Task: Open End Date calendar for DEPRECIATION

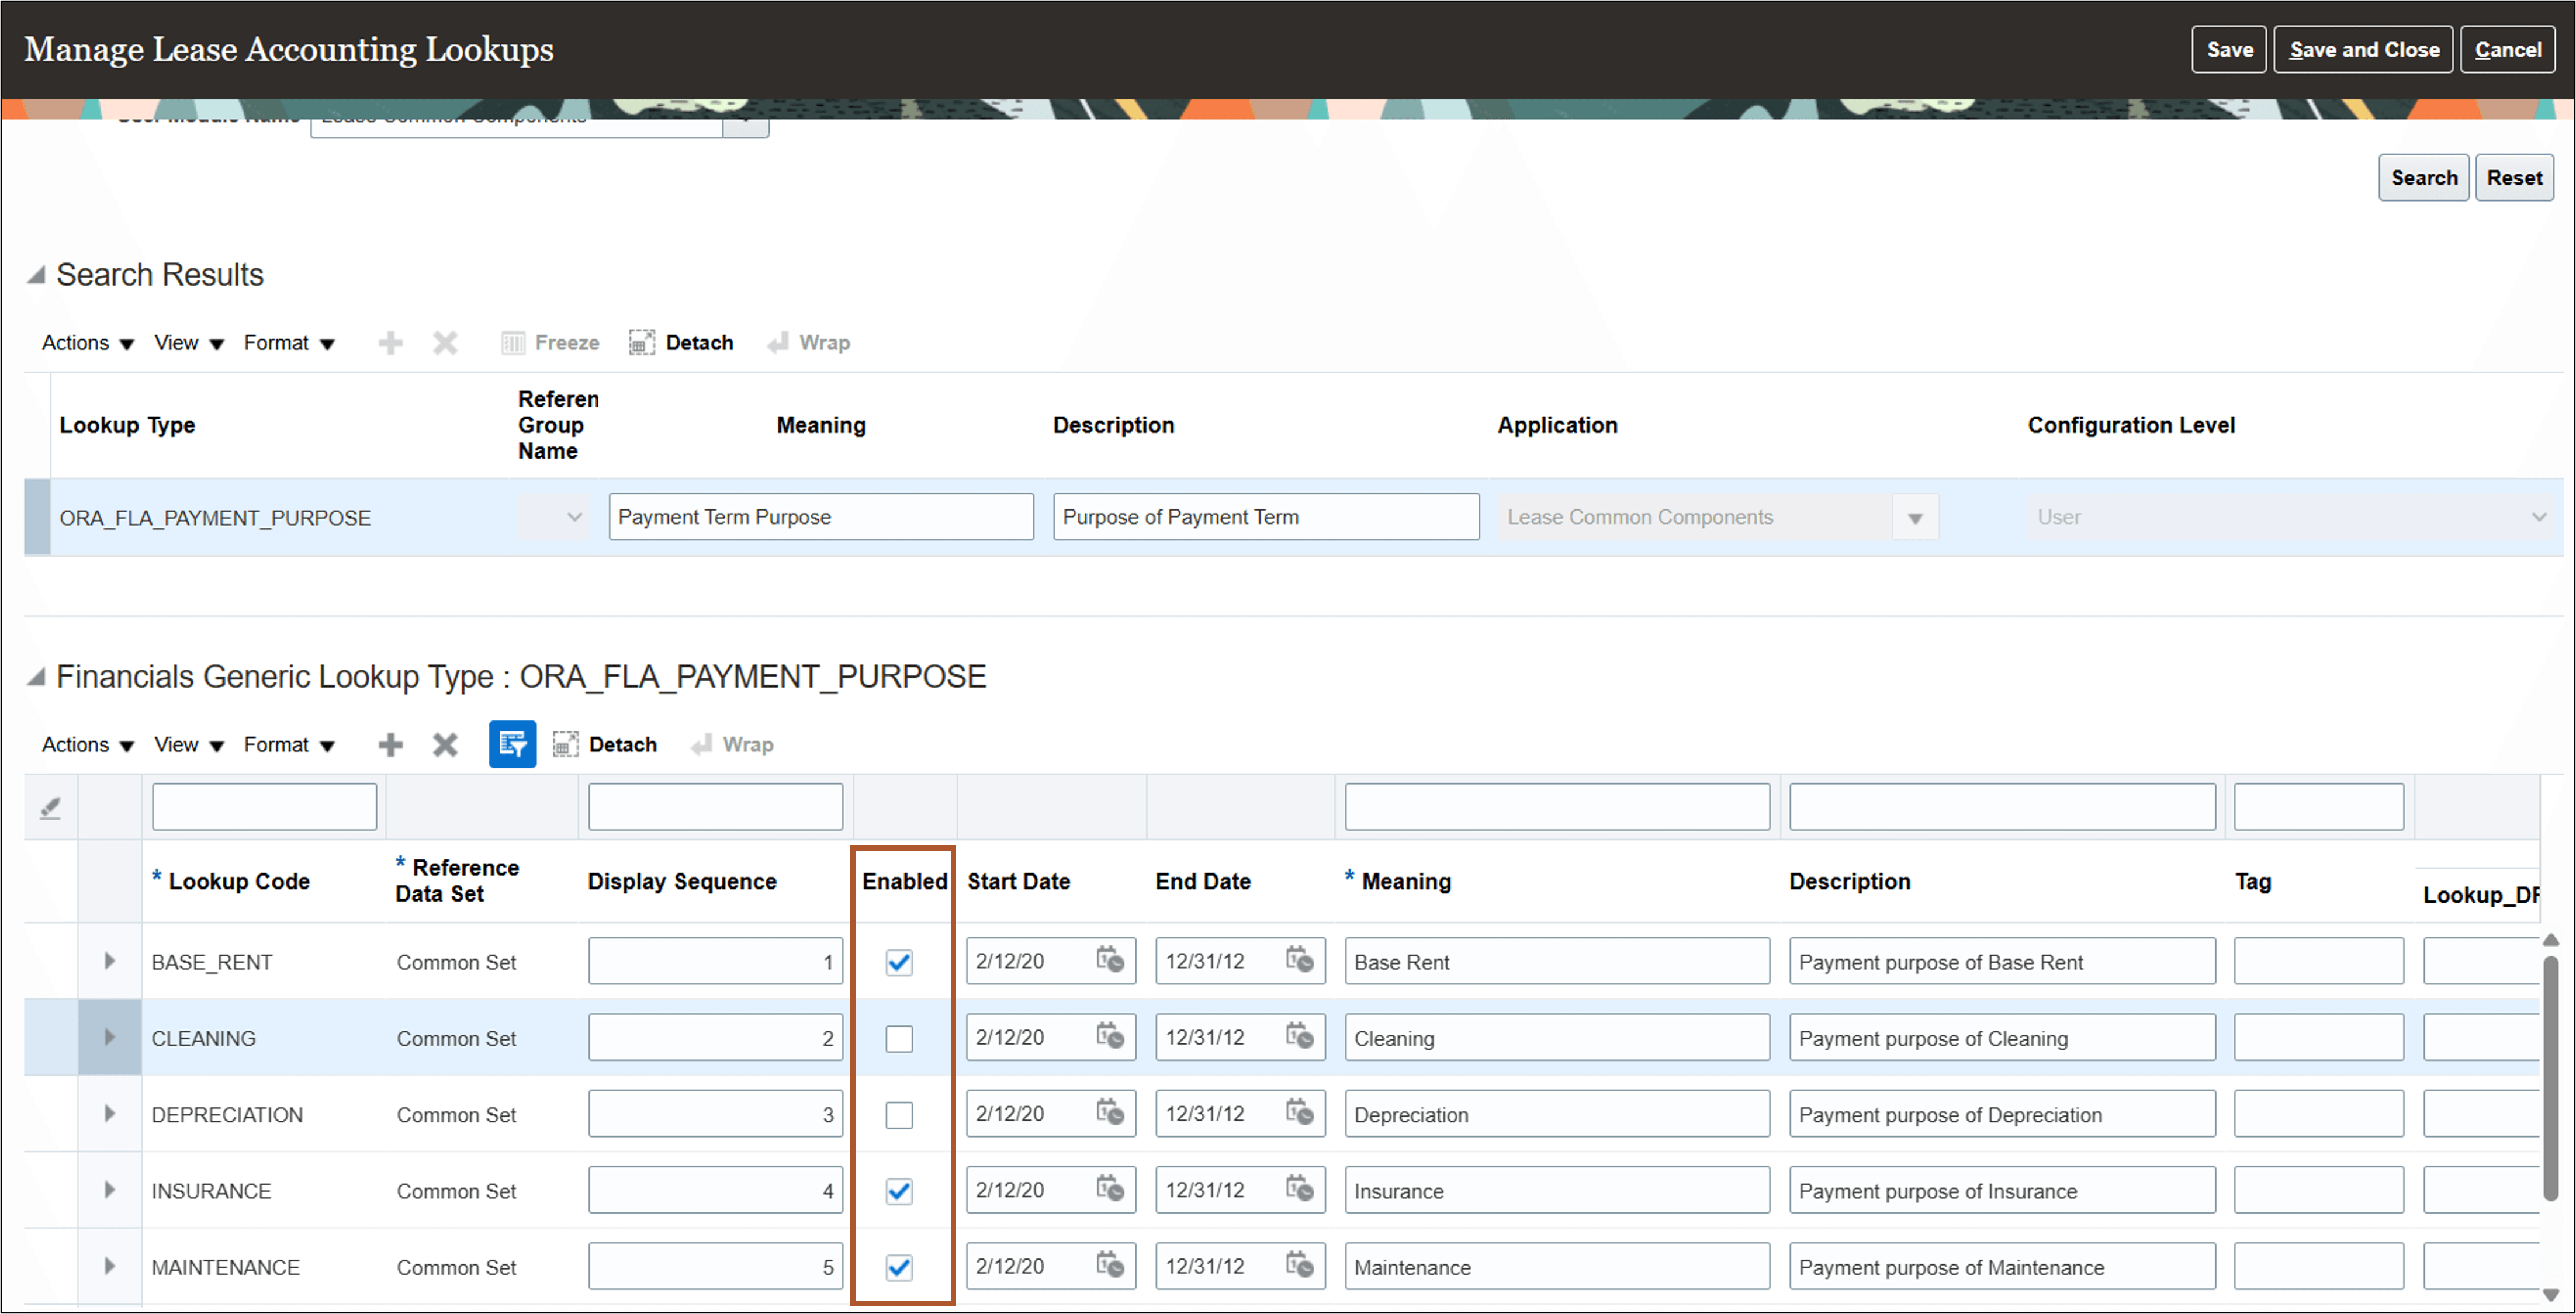Action: [1299, 1113]
